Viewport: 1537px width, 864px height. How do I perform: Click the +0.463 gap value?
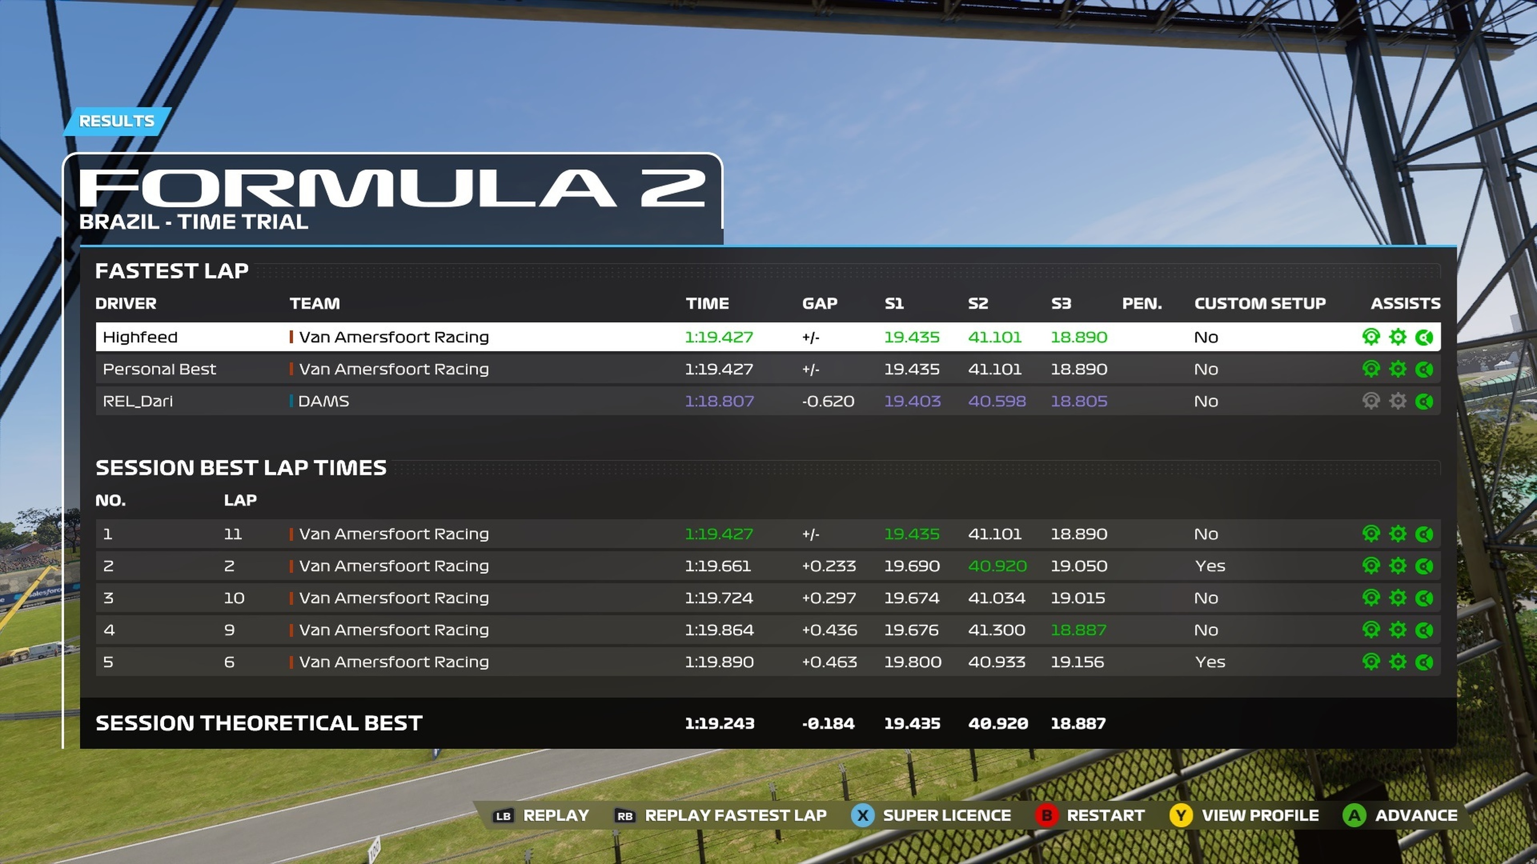tap(830, 662)
